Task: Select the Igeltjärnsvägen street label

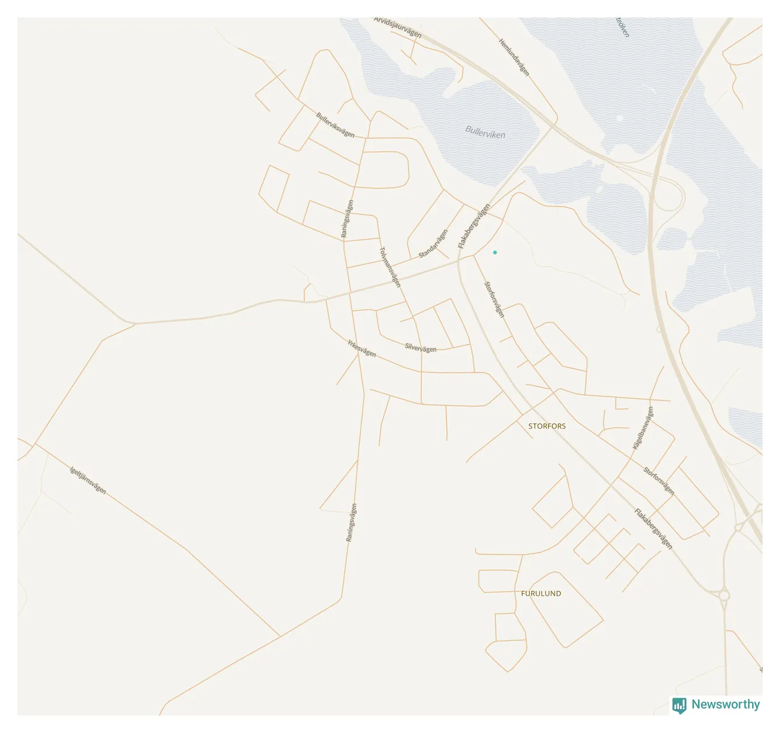Action: pos(88,480)
